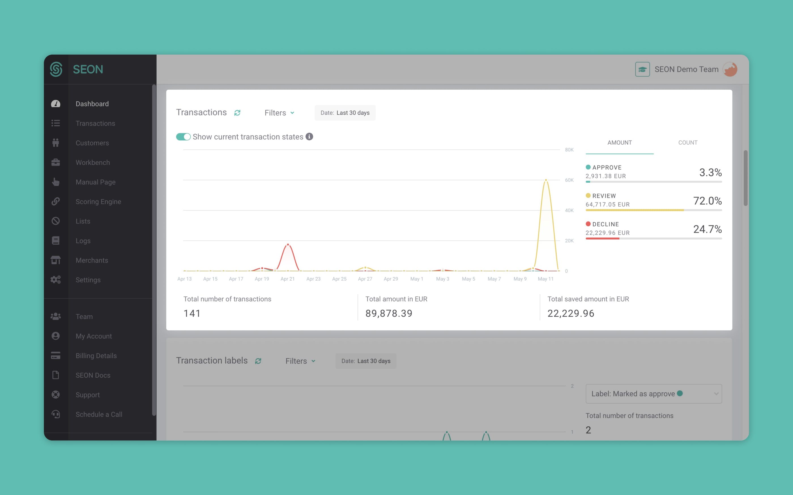This screenshot has width=793, height=495.
Task: Click the Merchants store icon
Action: [x=56, y=260]
